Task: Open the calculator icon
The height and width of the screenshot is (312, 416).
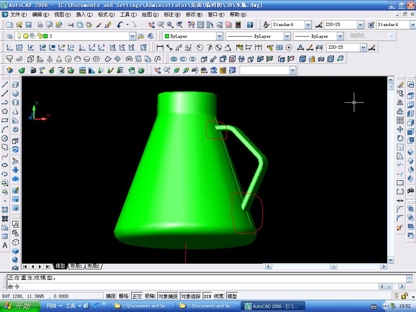Action: point(238,25)
